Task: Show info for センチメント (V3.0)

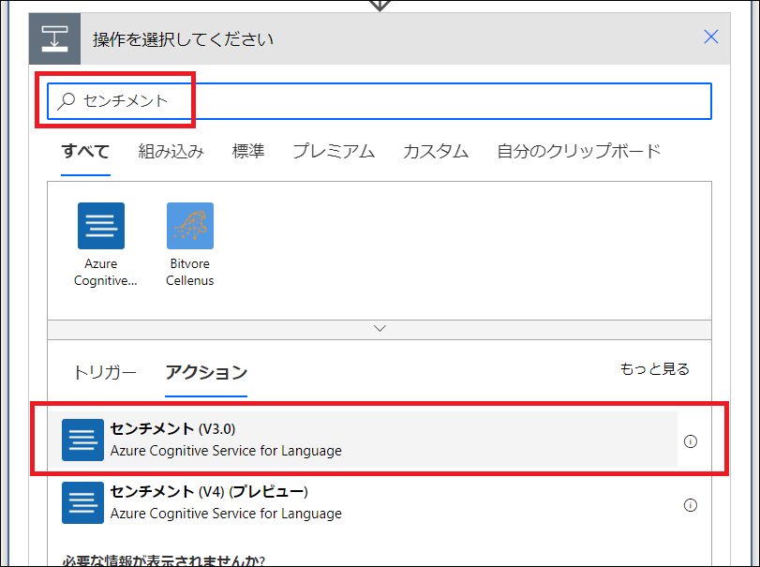Action: coord(691,441)
